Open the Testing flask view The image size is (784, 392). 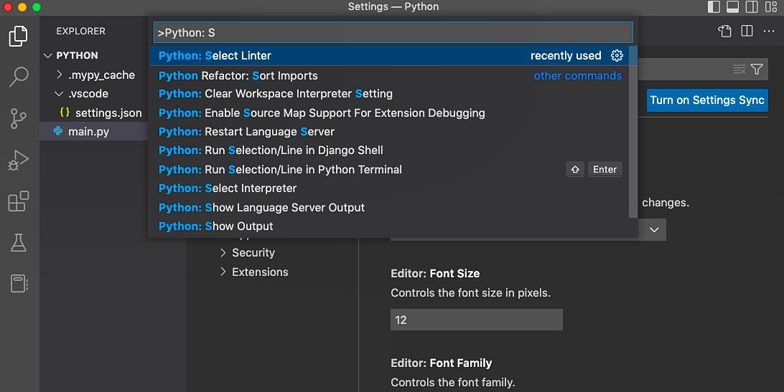point(19,243)
